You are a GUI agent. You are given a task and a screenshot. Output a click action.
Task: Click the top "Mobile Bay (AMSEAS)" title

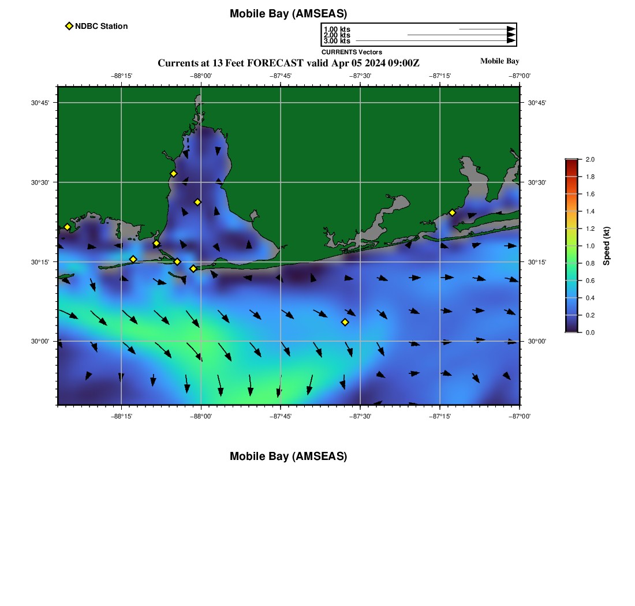click(x=288, y=14)
